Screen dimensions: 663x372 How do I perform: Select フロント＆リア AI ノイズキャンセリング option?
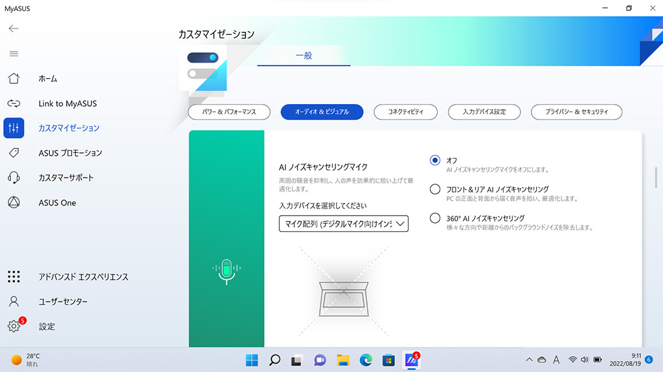tap(434, 189)
